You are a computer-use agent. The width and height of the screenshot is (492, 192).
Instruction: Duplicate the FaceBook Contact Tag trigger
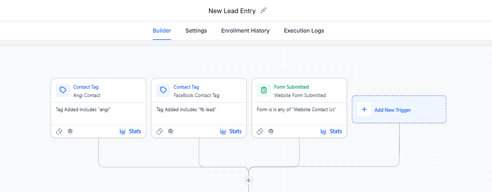[160, 132]
